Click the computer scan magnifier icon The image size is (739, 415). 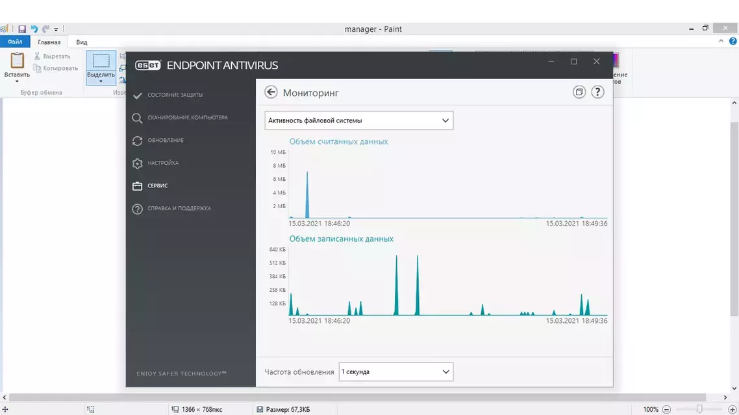point(137,117)
